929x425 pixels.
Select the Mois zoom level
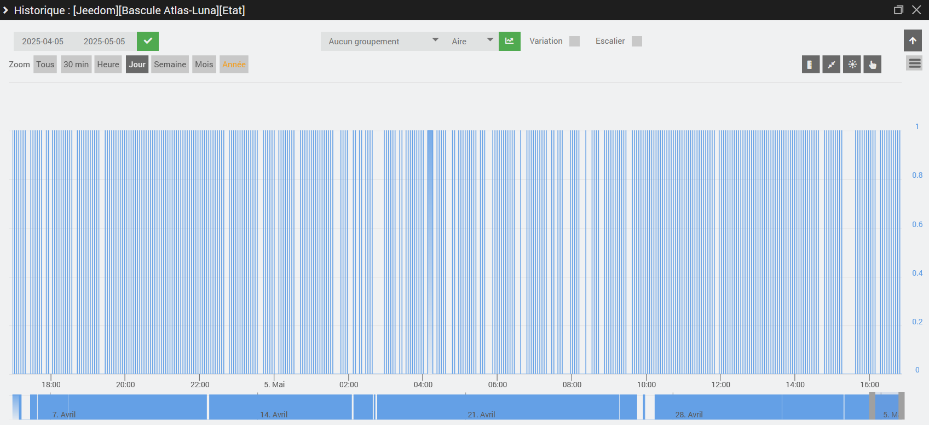[204, 65]
